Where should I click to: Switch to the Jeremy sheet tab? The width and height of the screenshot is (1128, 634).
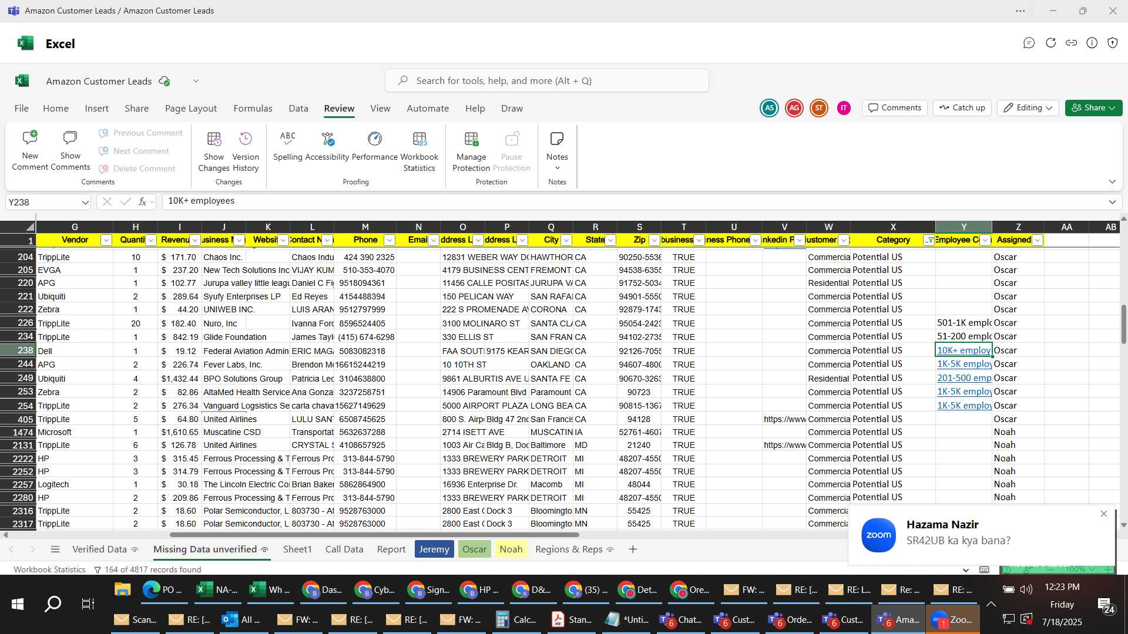click(x=434, y=549)
